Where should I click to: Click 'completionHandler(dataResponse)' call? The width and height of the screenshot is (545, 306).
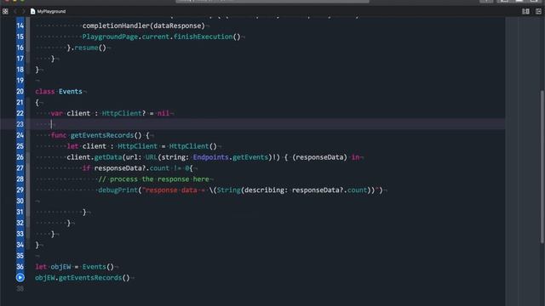coord(144,25)
